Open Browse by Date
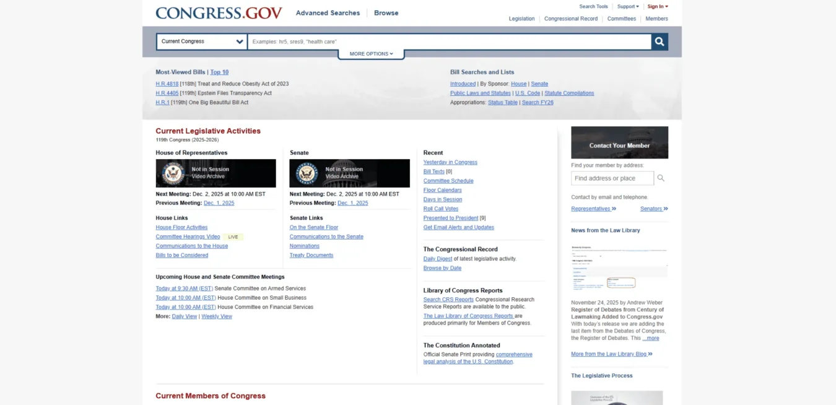 [442, 268]
